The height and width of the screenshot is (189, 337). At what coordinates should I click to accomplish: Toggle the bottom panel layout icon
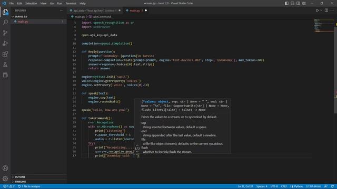coord(293,3)
